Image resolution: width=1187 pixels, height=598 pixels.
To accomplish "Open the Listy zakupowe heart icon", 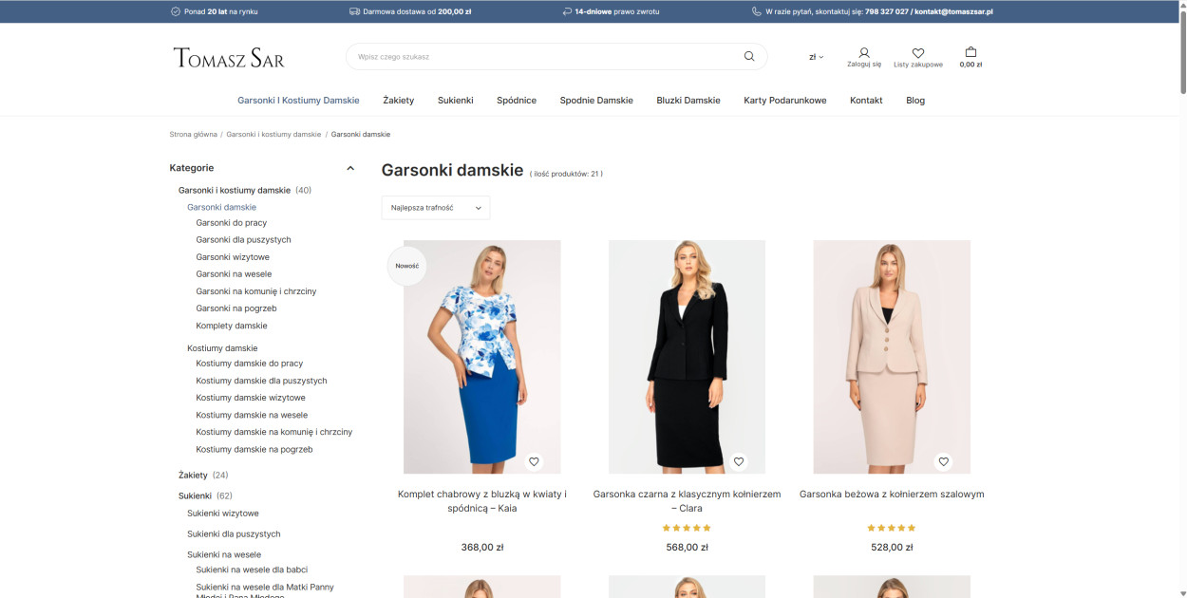I will (x=917, y=53).
